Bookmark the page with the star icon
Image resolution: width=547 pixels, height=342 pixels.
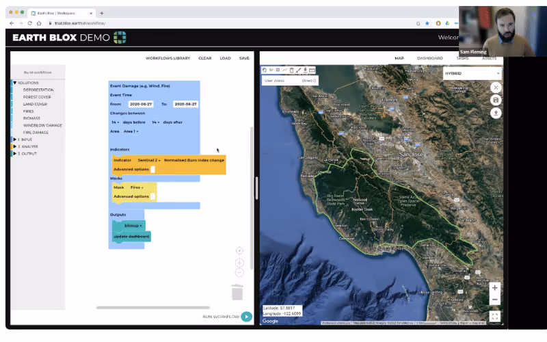pyautogui.click(x=427, y=23)
